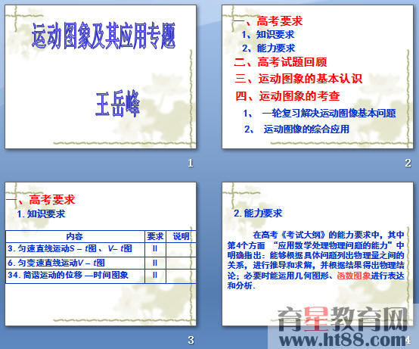Select slide 1 title thumbnail
Image resolution: width=419 pixels, height=349 pixels.
(101, 76)
